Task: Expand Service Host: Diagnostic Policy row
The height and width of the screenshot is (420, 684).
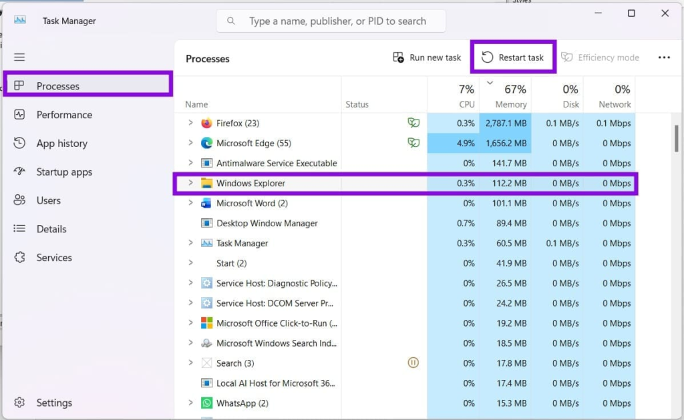Action: tap(190, 282)
